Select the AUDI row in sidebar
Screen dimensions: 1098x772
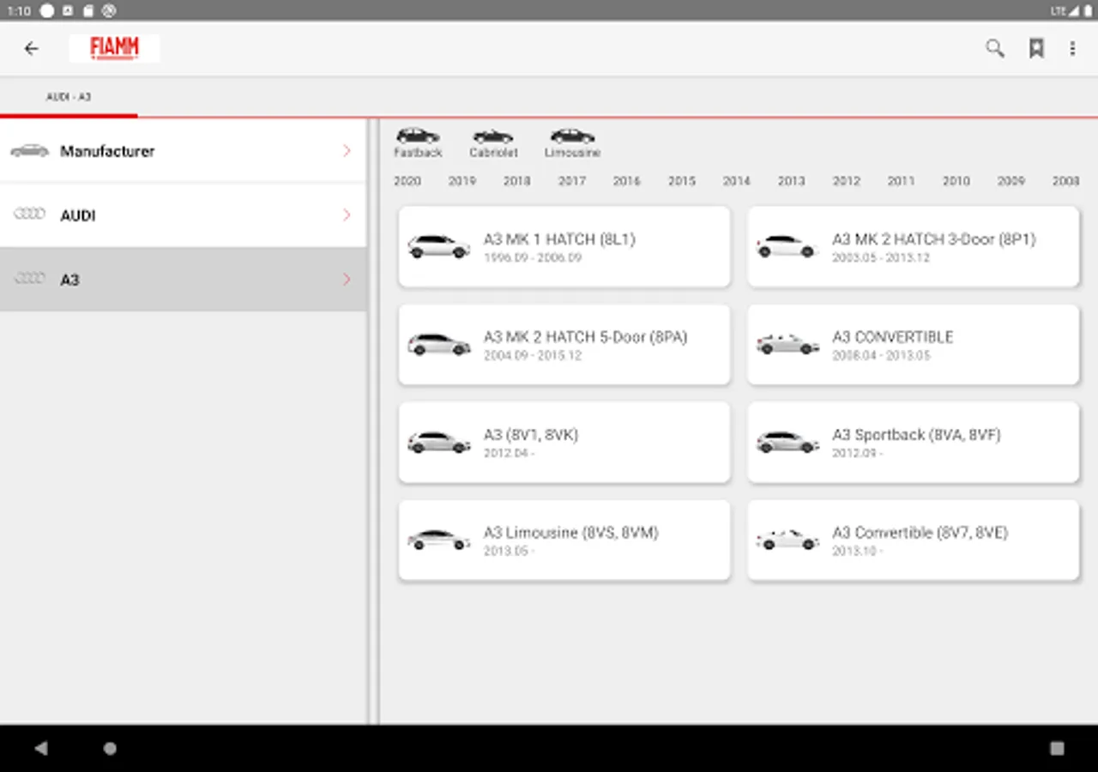tap(183, 215)
